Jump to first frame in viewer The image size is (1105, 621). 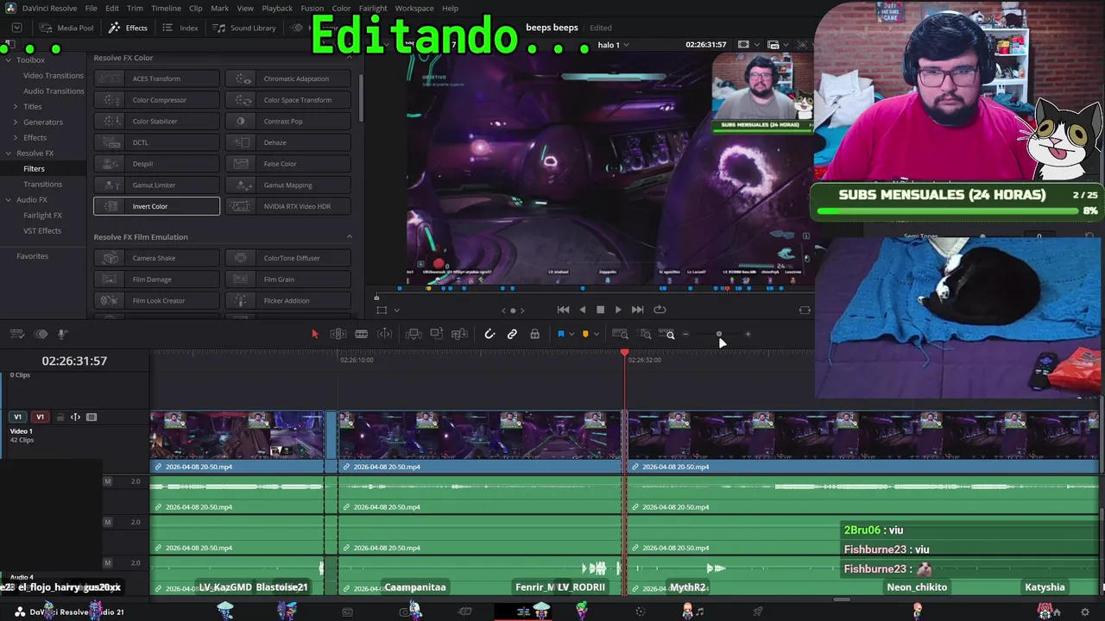pos(563,310)
